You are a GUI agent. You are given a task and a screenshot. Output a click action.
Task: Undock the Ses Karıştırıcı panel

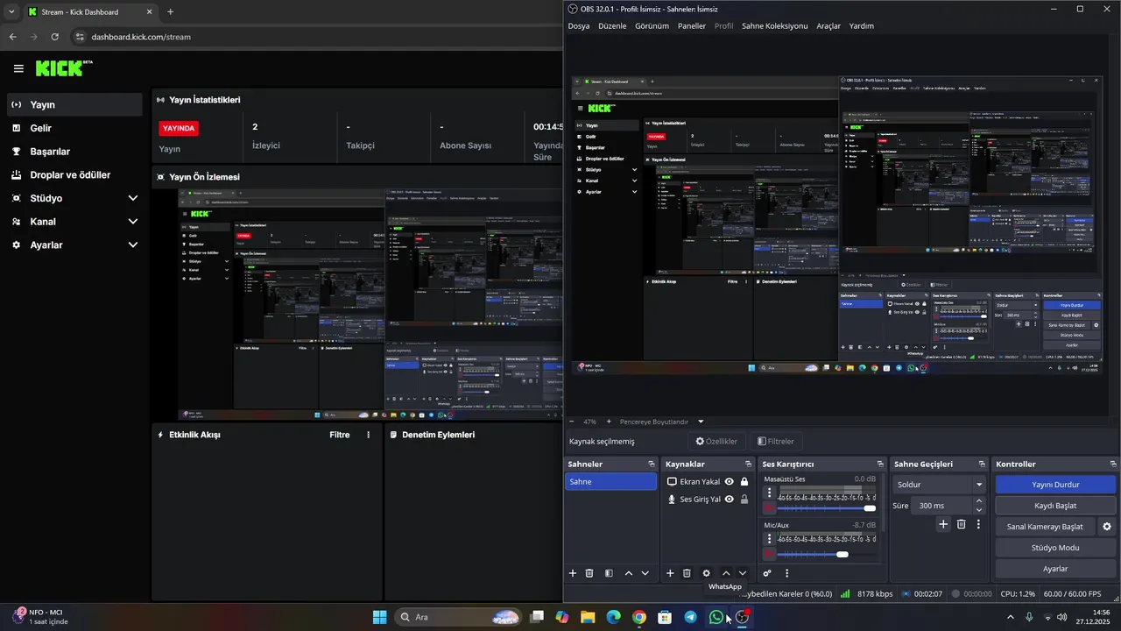pos(880,464)
